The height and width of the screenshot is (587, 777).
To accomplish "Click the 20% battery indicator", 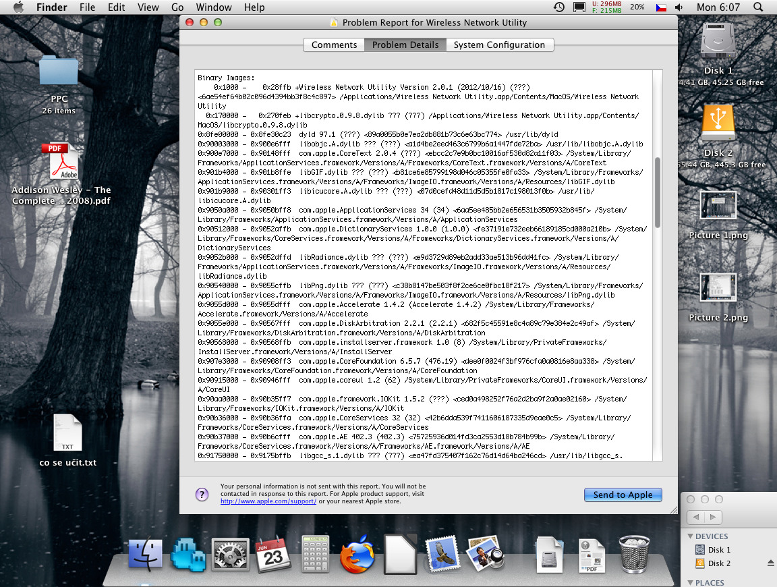I will (x=637, y=7).
